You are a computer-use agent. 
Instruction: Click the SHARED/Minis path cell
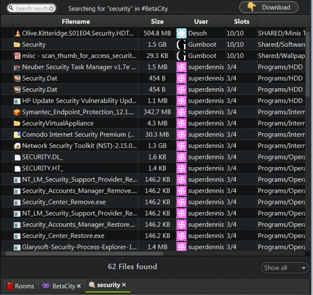click(x=281, y=33)
